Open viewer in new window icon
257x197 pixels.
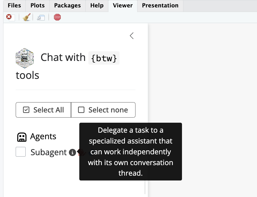click(x=41, y=18)
